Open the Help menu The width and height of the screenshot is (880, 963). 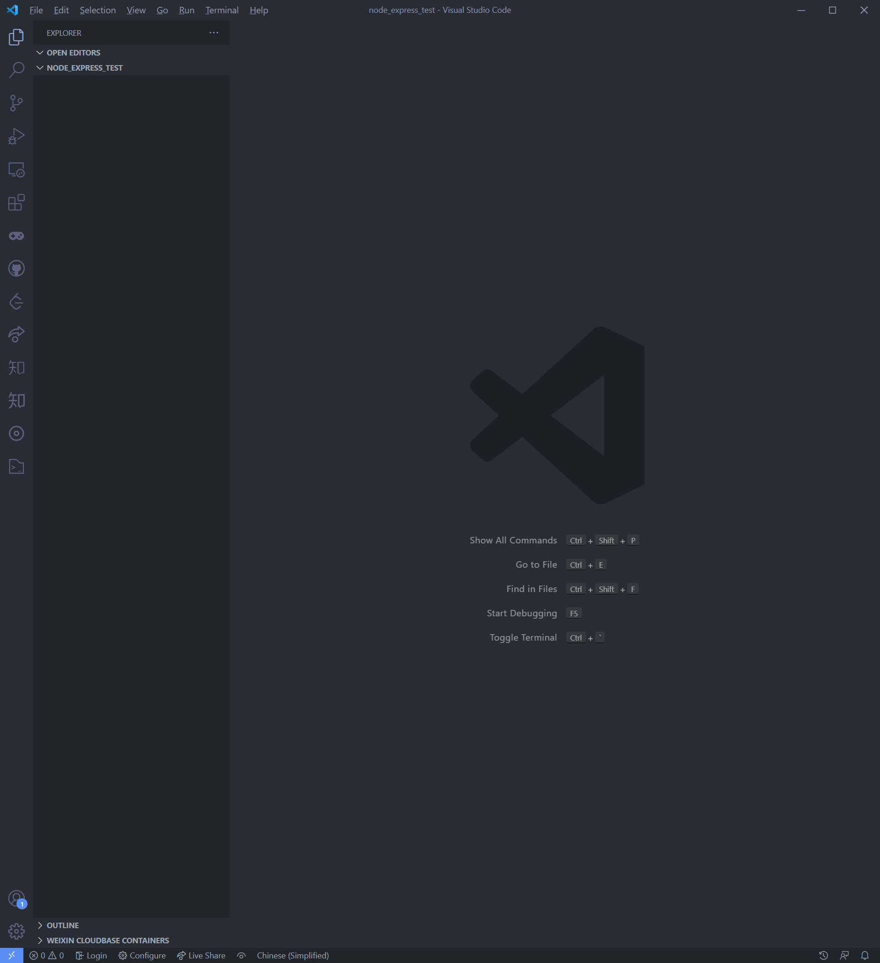tap(258, 10)
